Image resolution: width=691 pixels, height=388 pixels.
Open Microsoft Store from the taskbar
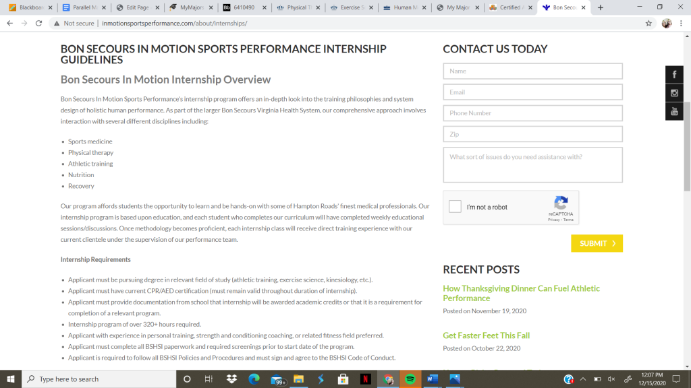pos(343,379)
